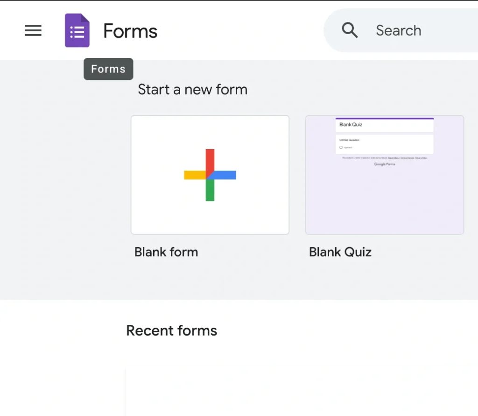Click the Forms tooltip label
Screen dimensions: 478x416
tap(108, 69)
